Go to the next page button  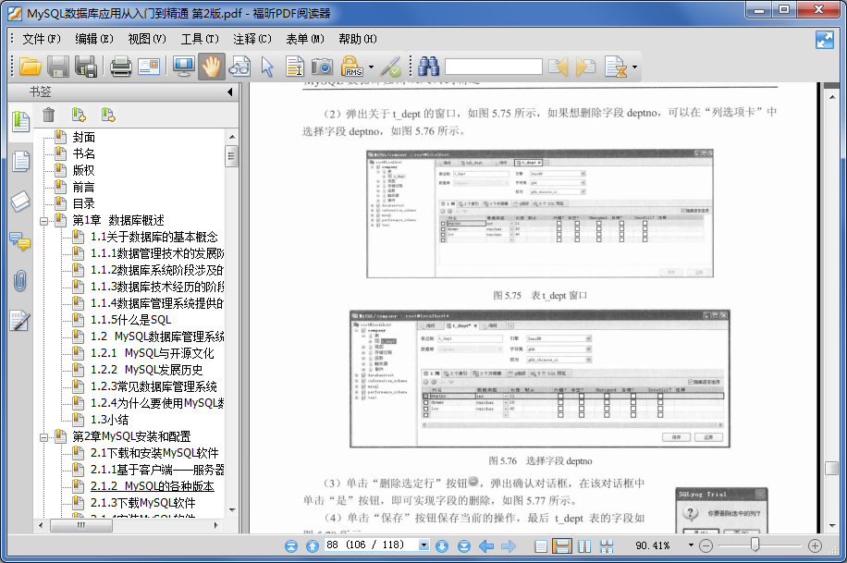[442, 545]
